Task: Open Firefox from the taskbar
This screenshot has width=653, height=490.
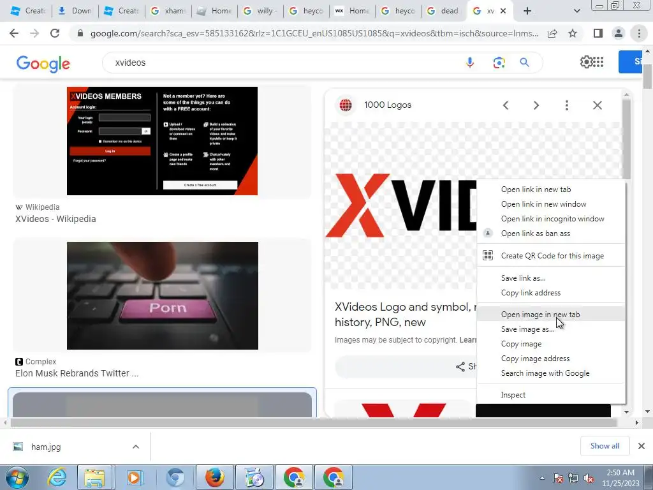Action: 215,477
